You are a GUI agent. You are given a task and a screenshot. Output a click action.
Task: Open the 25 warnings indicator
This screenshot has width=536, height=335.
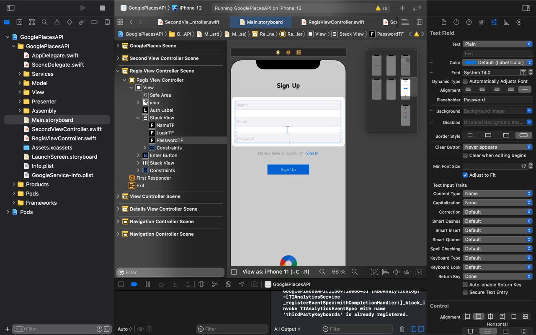pos(381,8)
